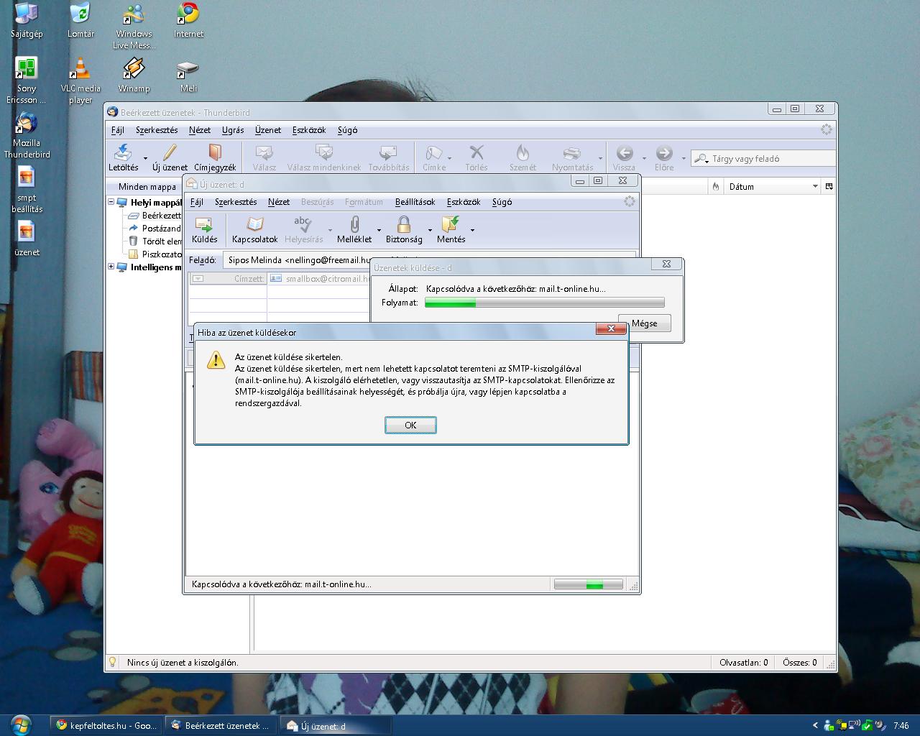Click the Vissza back arrow icon
This screenshot has height=736, width=920.
(x=624, y=152)
